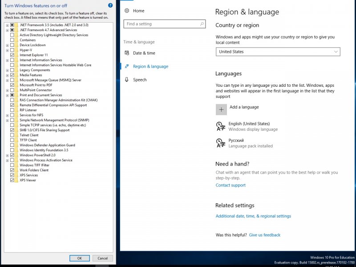Enable the Hyper-V checkbox
Screen dimensions: 356x267
[12, 50]
